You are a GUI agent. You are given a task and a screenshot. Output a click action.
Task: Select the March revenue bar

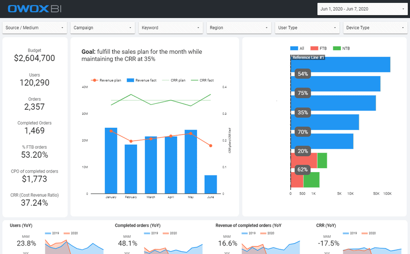click(151, 165)
